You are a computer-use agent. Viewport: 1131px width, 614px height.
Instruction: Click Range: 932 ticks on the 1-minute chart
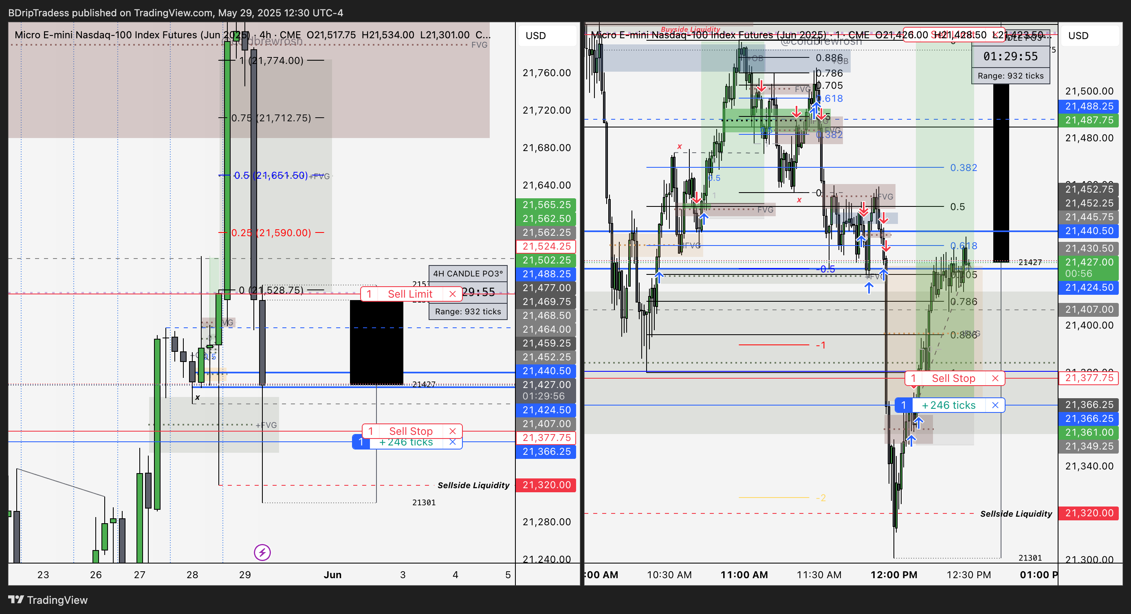point(1010,75)
